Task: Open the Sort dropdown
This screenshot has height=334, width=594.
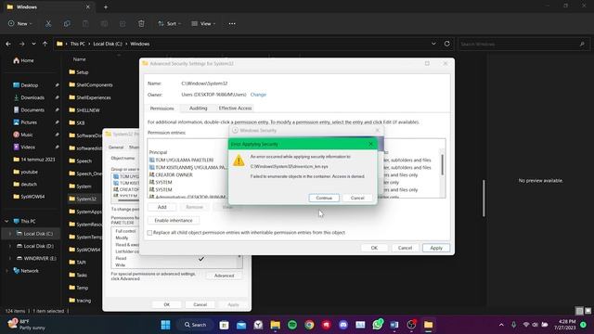Action: (169, 23)
